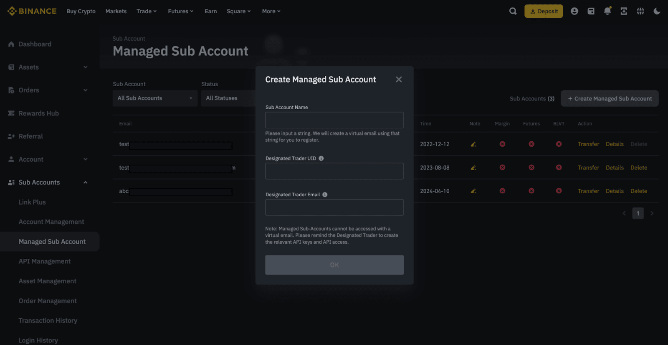Image resolution: width=668 pixels, height=345 pixels.
Task: Click Transfer for the 2023-08-08 account
Action: pos(588,167)
